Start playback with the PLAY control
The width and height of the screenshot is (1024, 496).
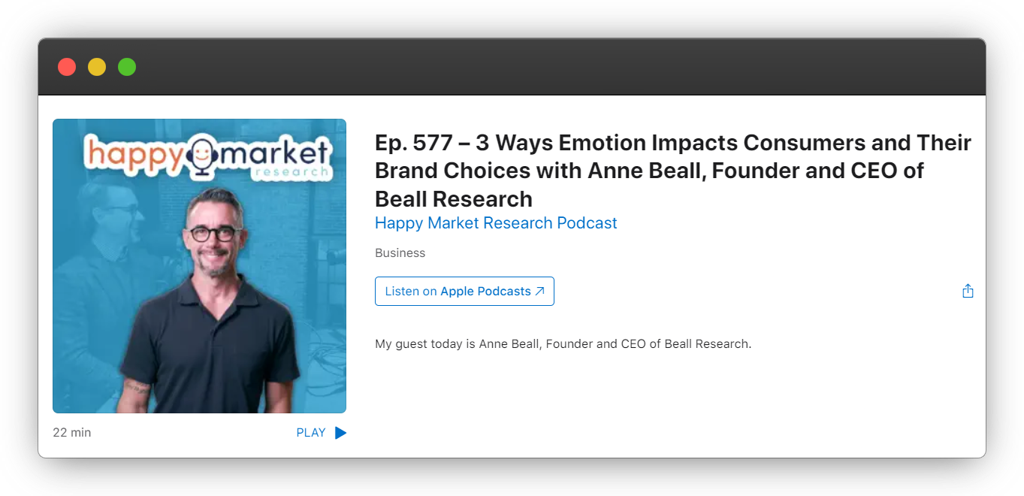click(311, 432)
